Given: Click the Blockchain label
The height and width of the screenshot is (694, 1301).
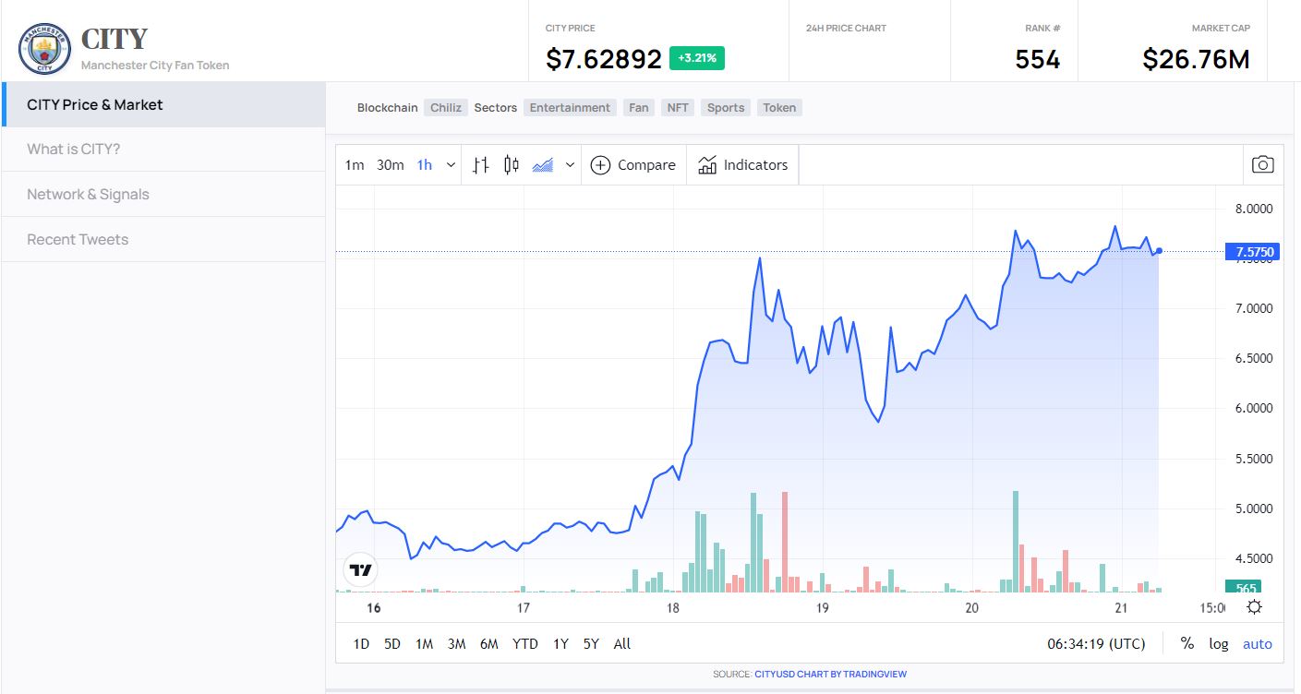Looking at the screenshot, I should [388, 108].
